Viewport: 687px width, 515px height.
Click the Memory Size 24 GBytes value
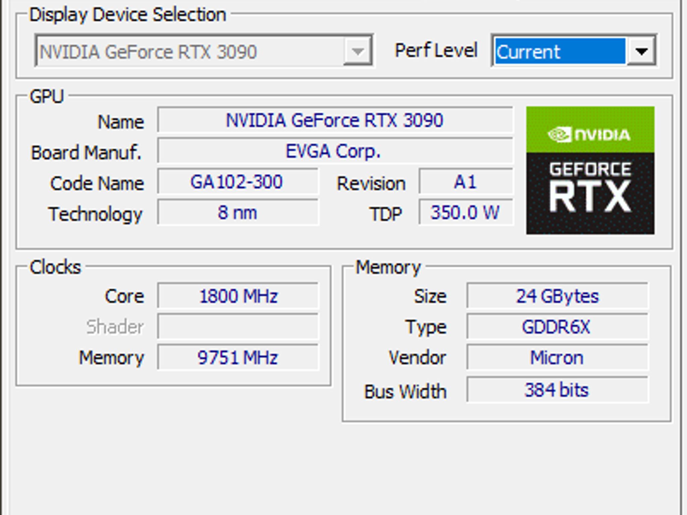[x=557, y=296]
